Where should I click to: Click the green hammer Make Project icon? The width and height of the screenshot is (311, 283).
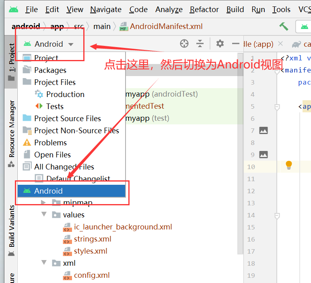[284, 27]
